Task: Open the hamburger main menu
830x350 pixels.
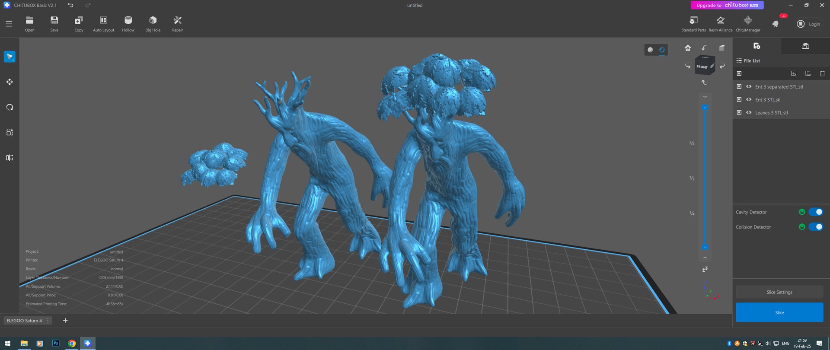Action: [9, 24]
